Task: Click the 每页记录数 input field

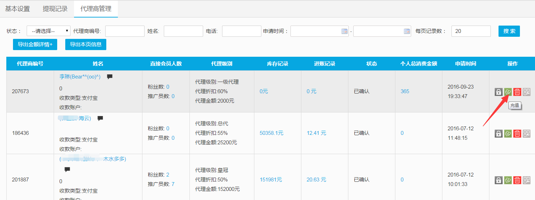Action: 471,31
